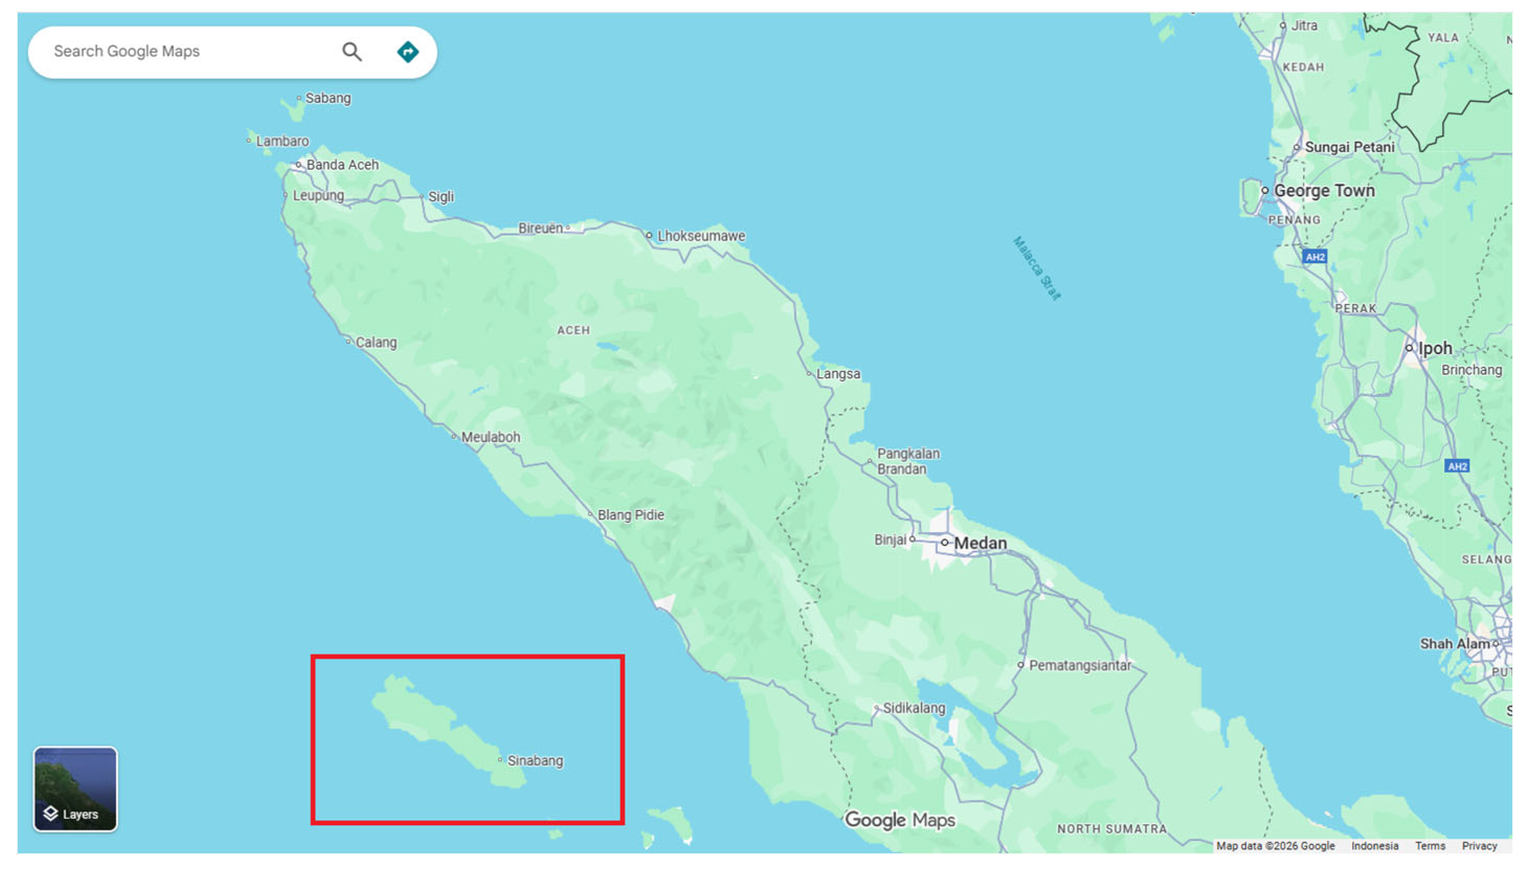Select the Pematangsiantar city label
The width and height of the screenshot is (1527, 869).
pos(1079,665)
